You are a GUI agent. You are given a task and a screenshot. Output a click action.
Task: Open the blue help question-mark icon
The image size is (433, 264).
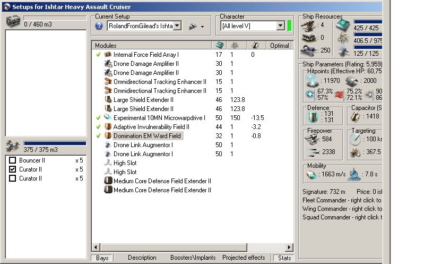click(99, 26)
